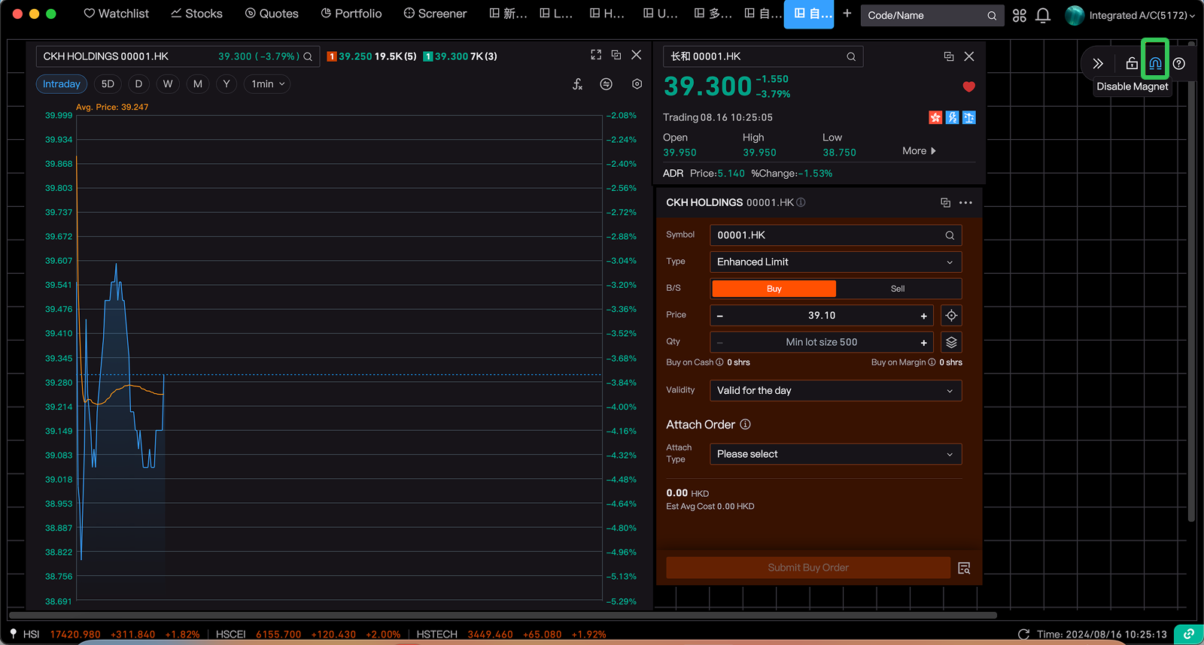Click the horizontal scrollbar at bottom

point(503,615)
